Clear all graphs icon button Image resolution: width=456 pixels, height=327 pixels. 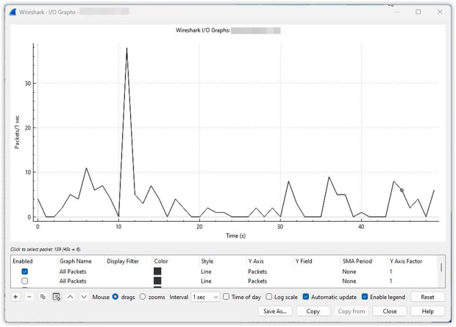pos(57,297)
